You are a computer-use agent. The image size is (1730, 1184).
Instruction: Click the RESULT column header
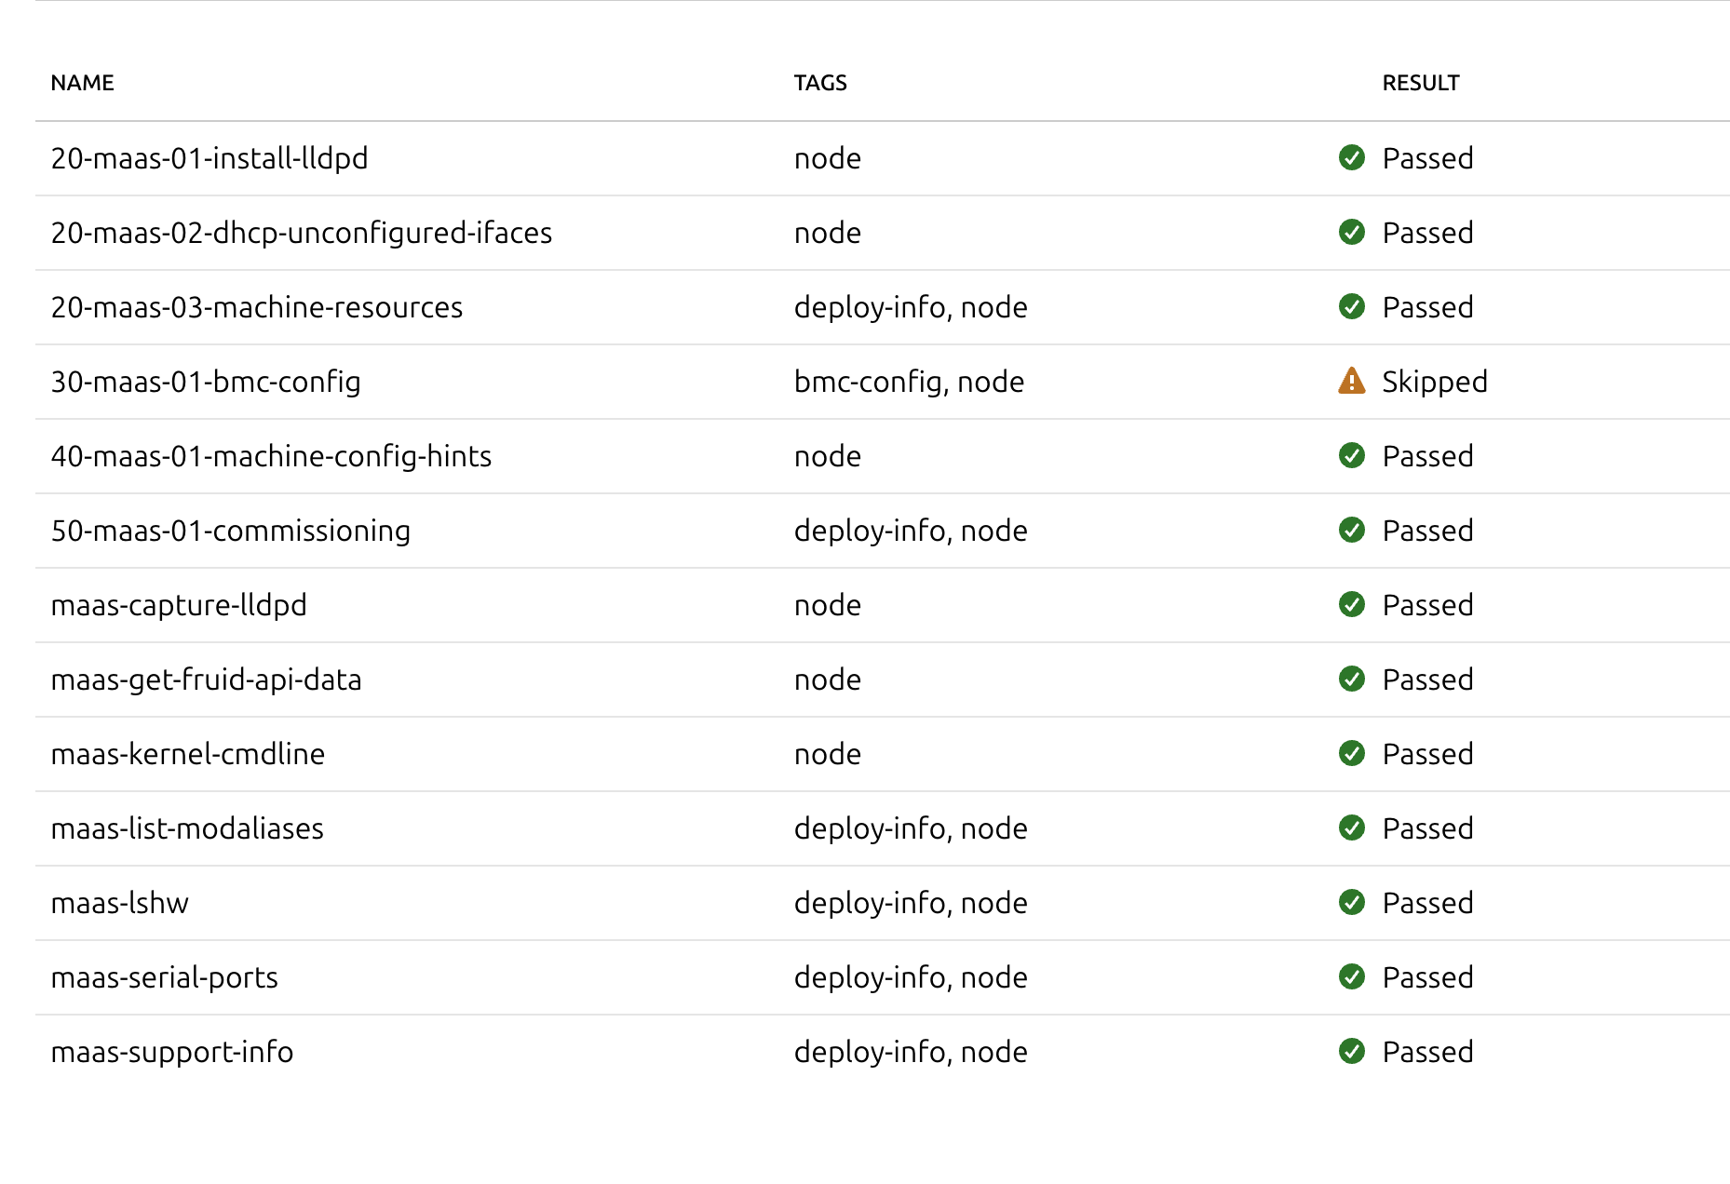coord(1420,83)
